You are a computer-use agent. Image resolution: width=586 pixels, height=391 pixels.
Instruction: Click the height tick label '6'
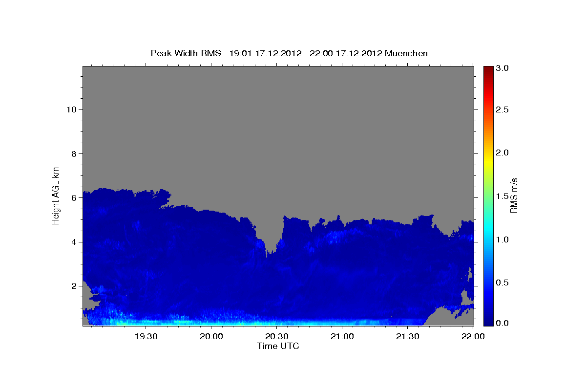[73, 198]
